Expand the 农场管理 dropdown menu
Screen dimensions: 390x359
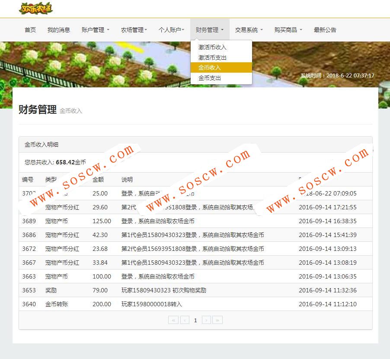134,30
